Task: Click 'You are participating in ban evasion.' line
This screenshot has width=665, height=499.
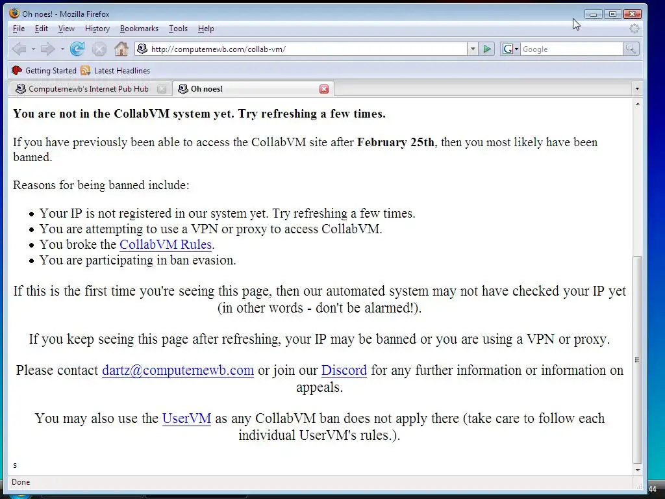Action: [x=138, y=260]
